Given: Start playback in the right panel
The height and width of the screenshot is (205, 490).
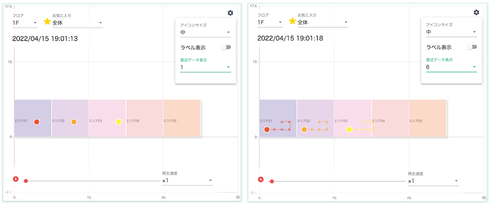Looking at the screenshot, I should pos(260,179).
